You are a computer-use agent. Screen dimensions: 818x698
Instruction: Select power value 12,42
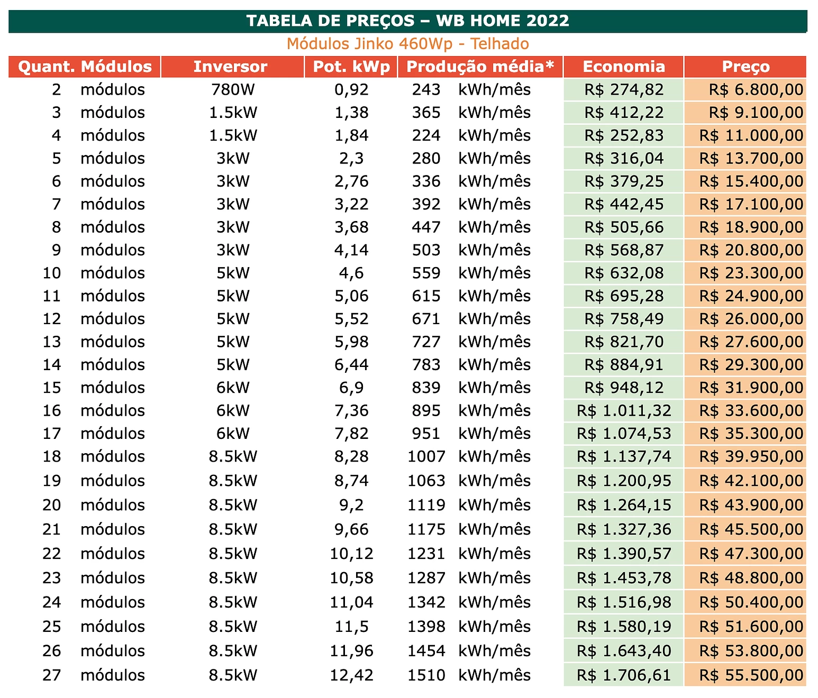351,675
